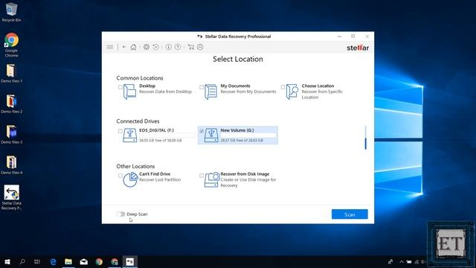
Task: Click the account face icon in toolbar
Action: 200,47
